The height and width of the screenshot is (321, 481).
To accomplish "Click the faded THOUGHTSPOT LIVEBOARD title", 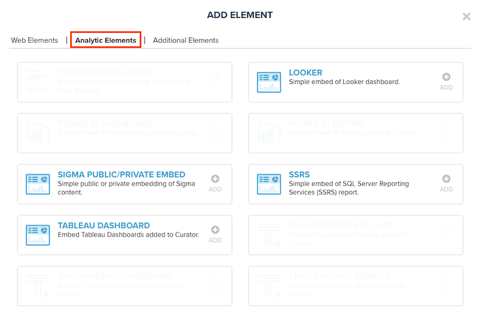I will tap(114, 276).
